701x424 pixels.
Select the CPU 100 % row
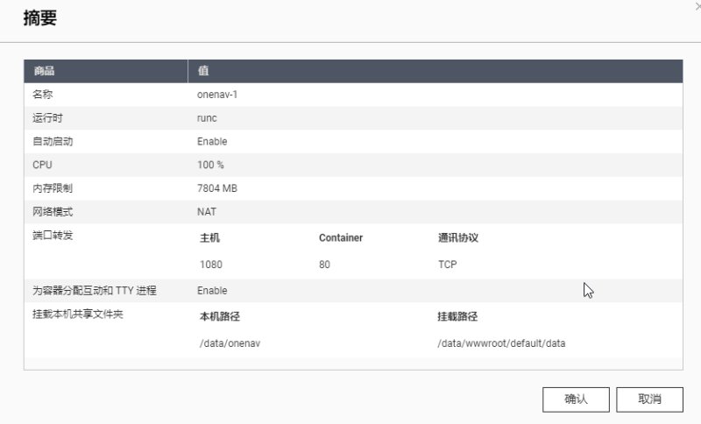[x=353, y=165]
